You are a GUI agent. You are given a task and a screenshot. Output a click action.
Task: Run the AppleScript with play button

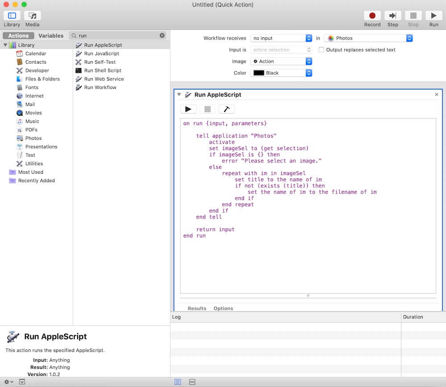click(188, 109)
